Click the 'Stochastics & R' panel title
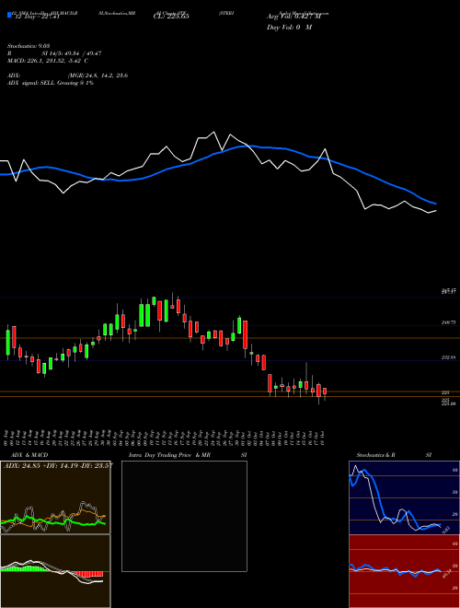Screen dimensions: 460x608 pyautogui.click(x=375, y=455)
